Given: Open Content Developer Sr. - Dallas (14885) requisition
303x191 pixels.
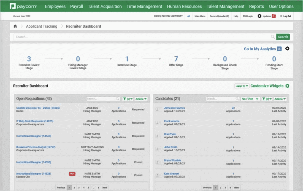Looking at the screenshot, I should (38, 108).
